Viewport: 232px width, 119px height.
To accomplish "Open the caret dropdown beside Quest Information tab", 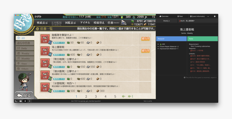I will 208,16.
